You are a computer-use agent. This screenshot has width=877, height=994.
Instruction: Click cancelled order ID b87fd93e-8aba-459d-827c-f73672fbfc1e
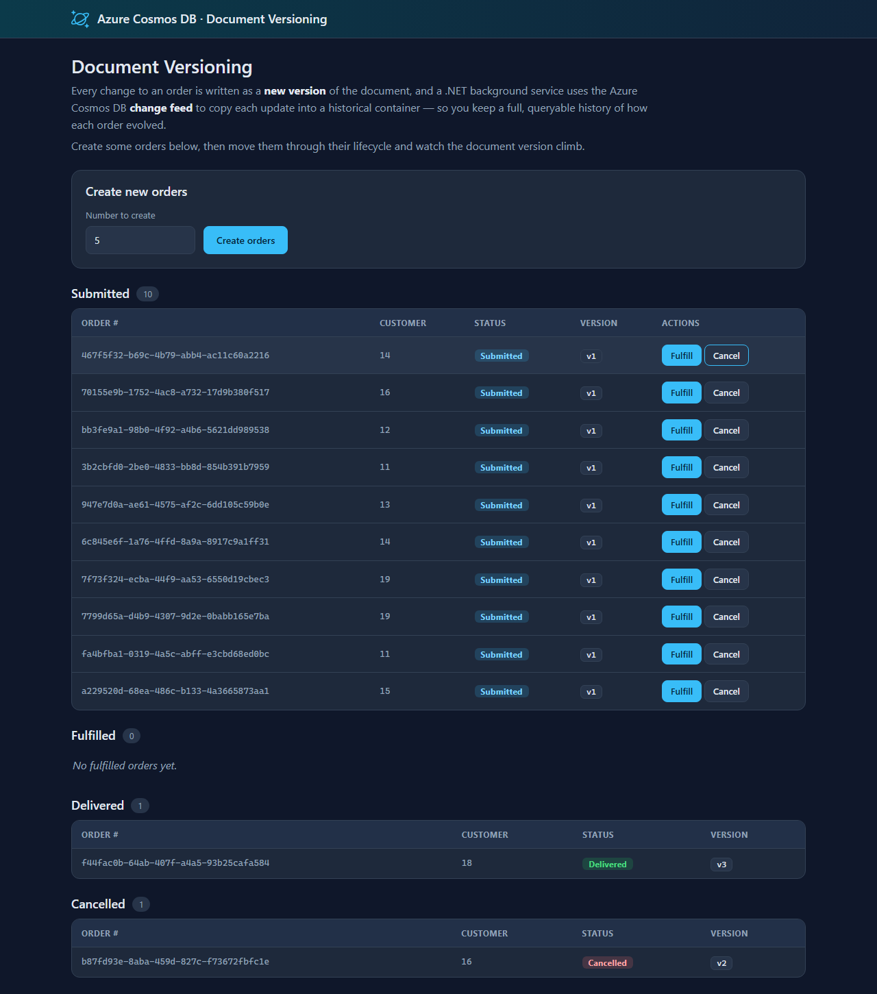click(175, 962)
